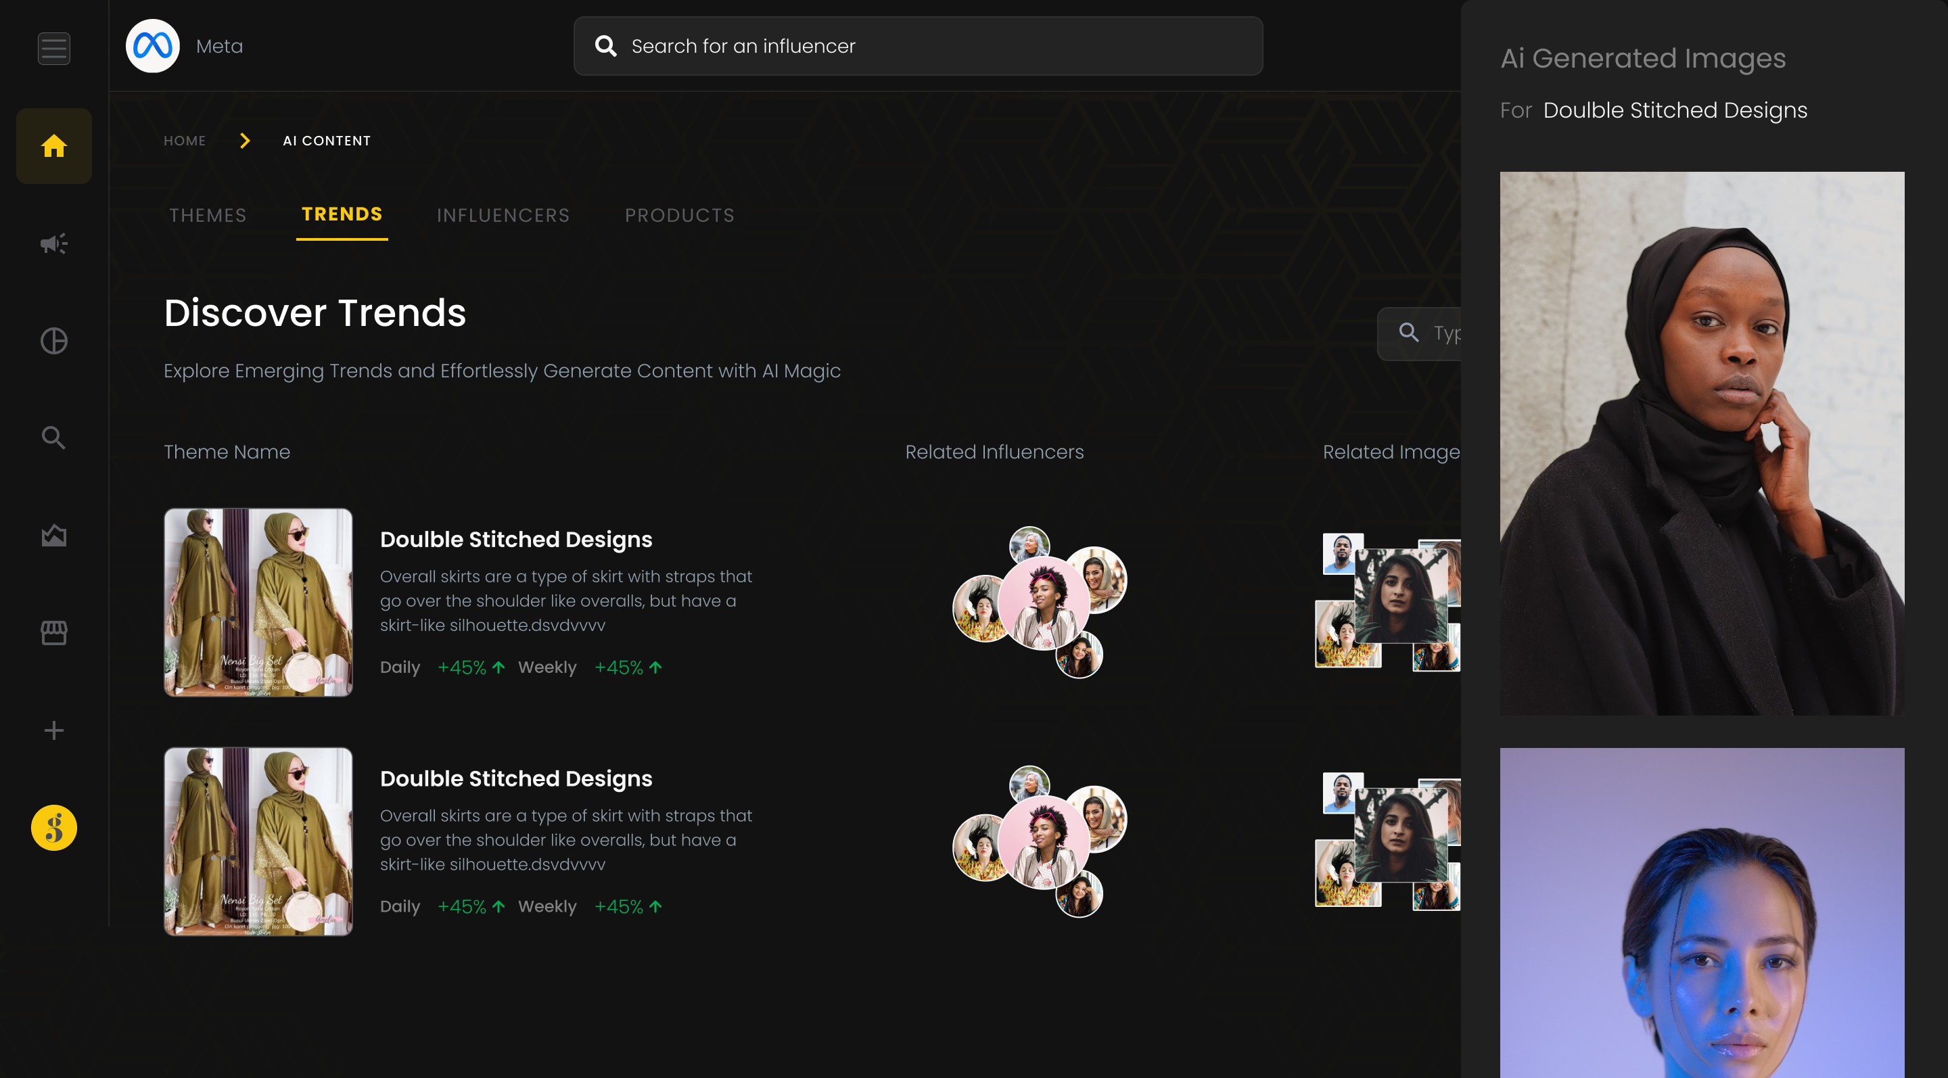The width and height of the screenshot is (1948, 1078).
Task: Click the HOME breadcrumb link
Action: 185,141
